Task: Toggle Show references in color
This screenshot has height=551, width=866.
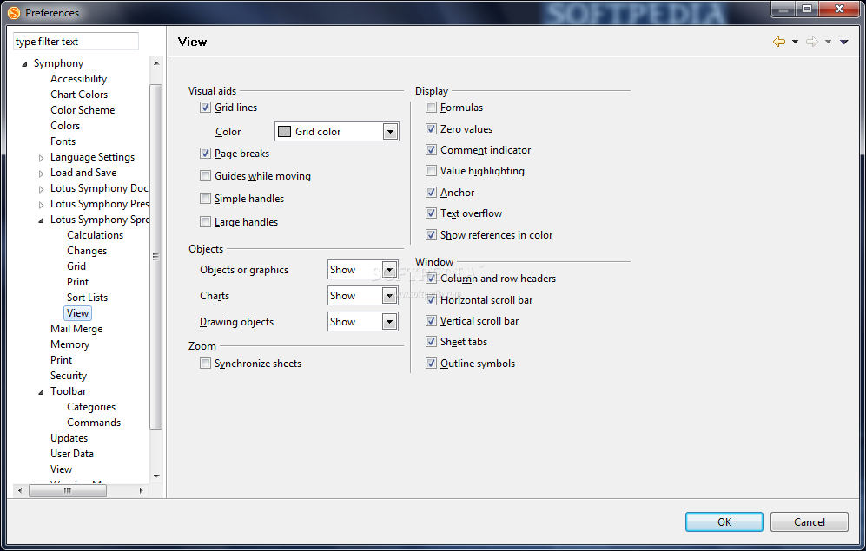Action: tap(432, 235)
